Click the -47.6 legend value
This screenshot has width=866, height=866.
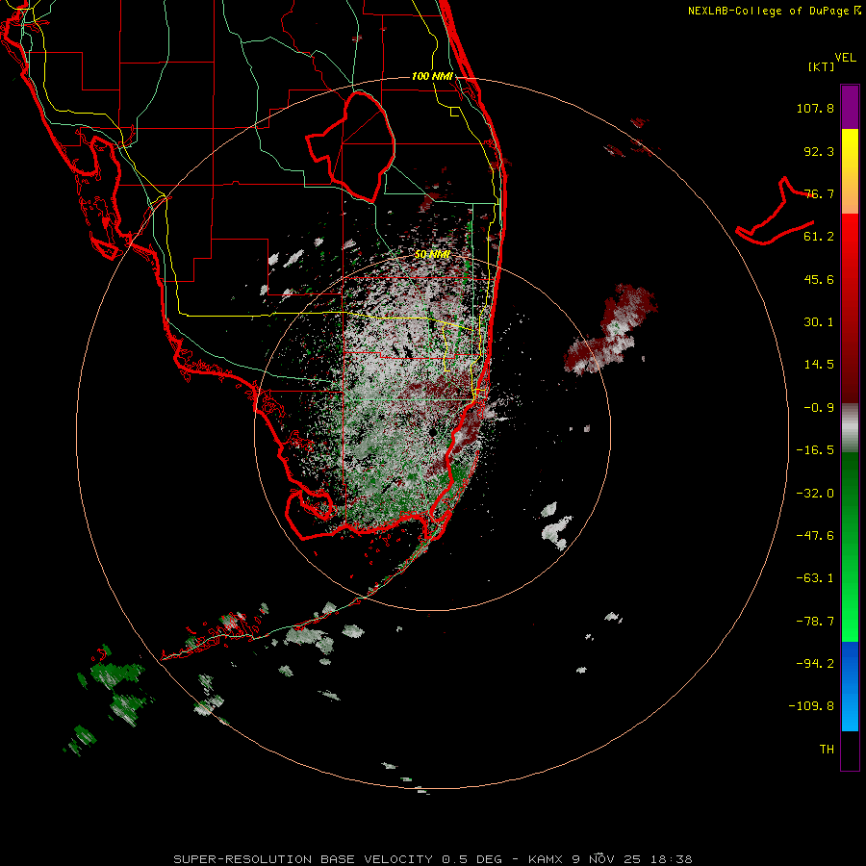pyautogui.click(x=815, y=536)
